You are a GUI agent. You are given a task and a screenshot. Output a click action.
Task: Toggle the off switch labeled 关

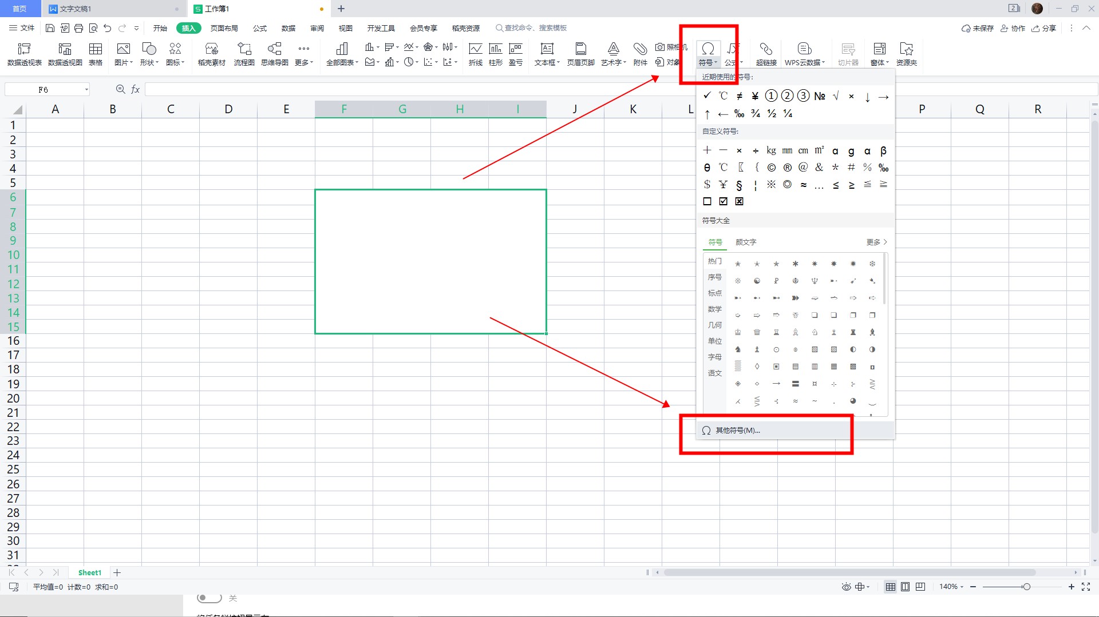[x=209, y=598]
